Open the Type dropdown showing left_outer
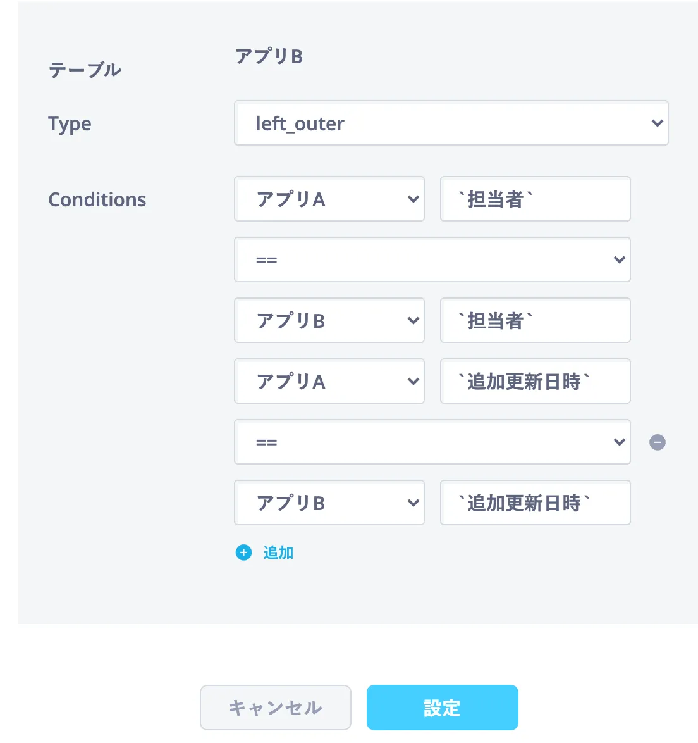The image size is (698, 743). [451, 123]
